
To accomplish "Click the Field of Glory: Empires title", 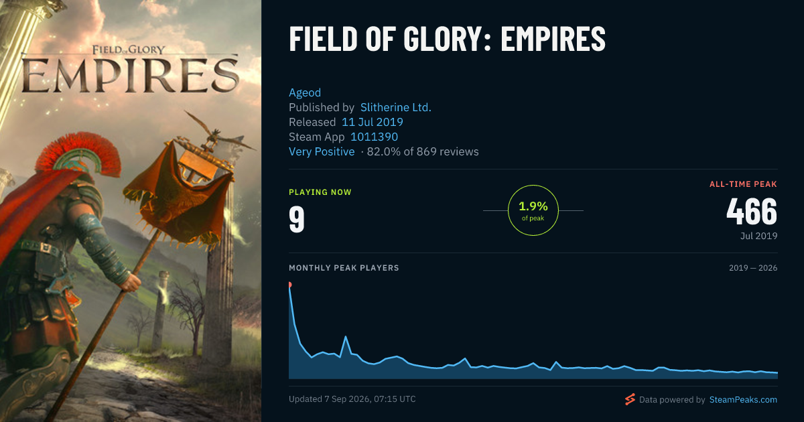I will click(x=447, y=39).
